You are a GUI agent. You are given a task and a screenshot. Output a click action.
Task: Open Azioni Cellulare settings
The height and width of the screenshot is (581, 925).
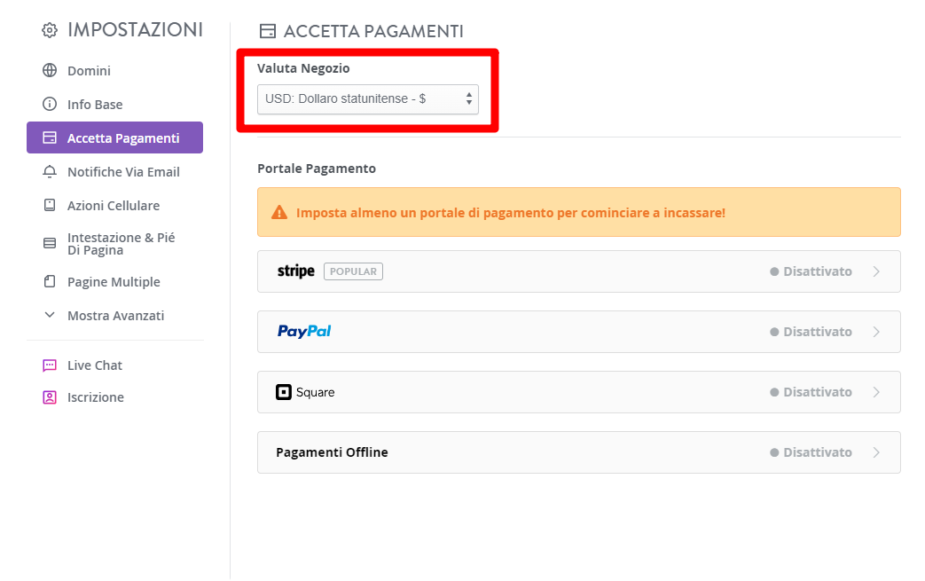coord(115,205)
